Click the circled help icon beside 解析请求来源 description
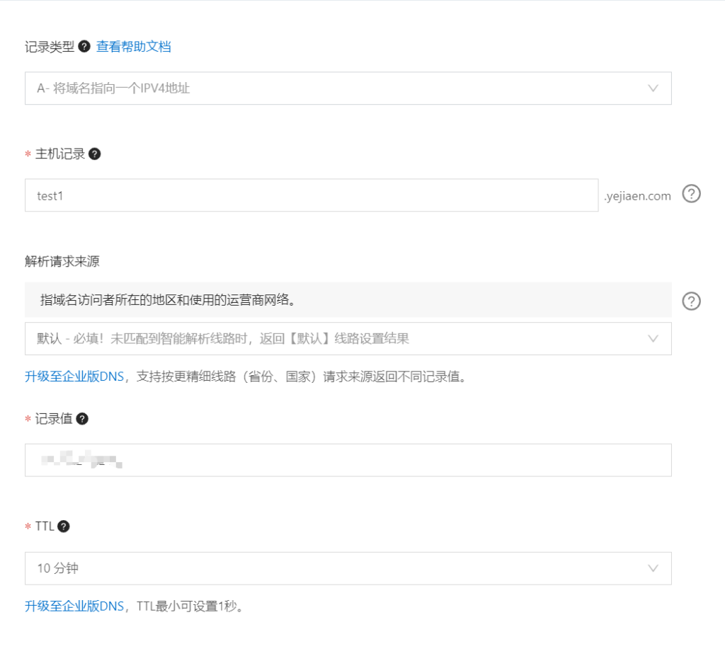The width and height of the screenshot is (725, 656). tap(691, 301)
